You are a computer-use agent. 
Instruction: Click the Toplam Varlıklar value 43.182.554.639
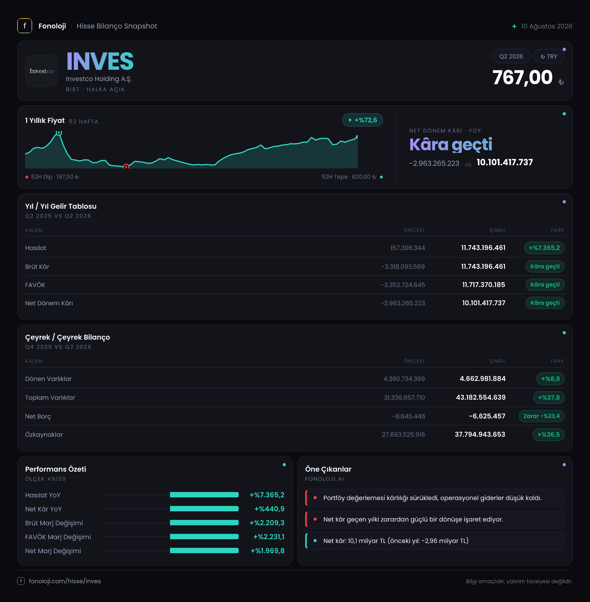pos(481,397)
